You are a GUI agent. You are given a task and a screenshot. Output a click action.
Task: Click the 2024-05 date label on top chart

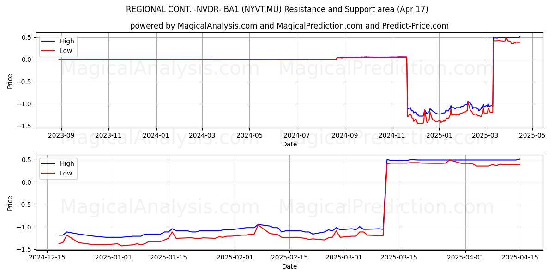pos(249,135)
